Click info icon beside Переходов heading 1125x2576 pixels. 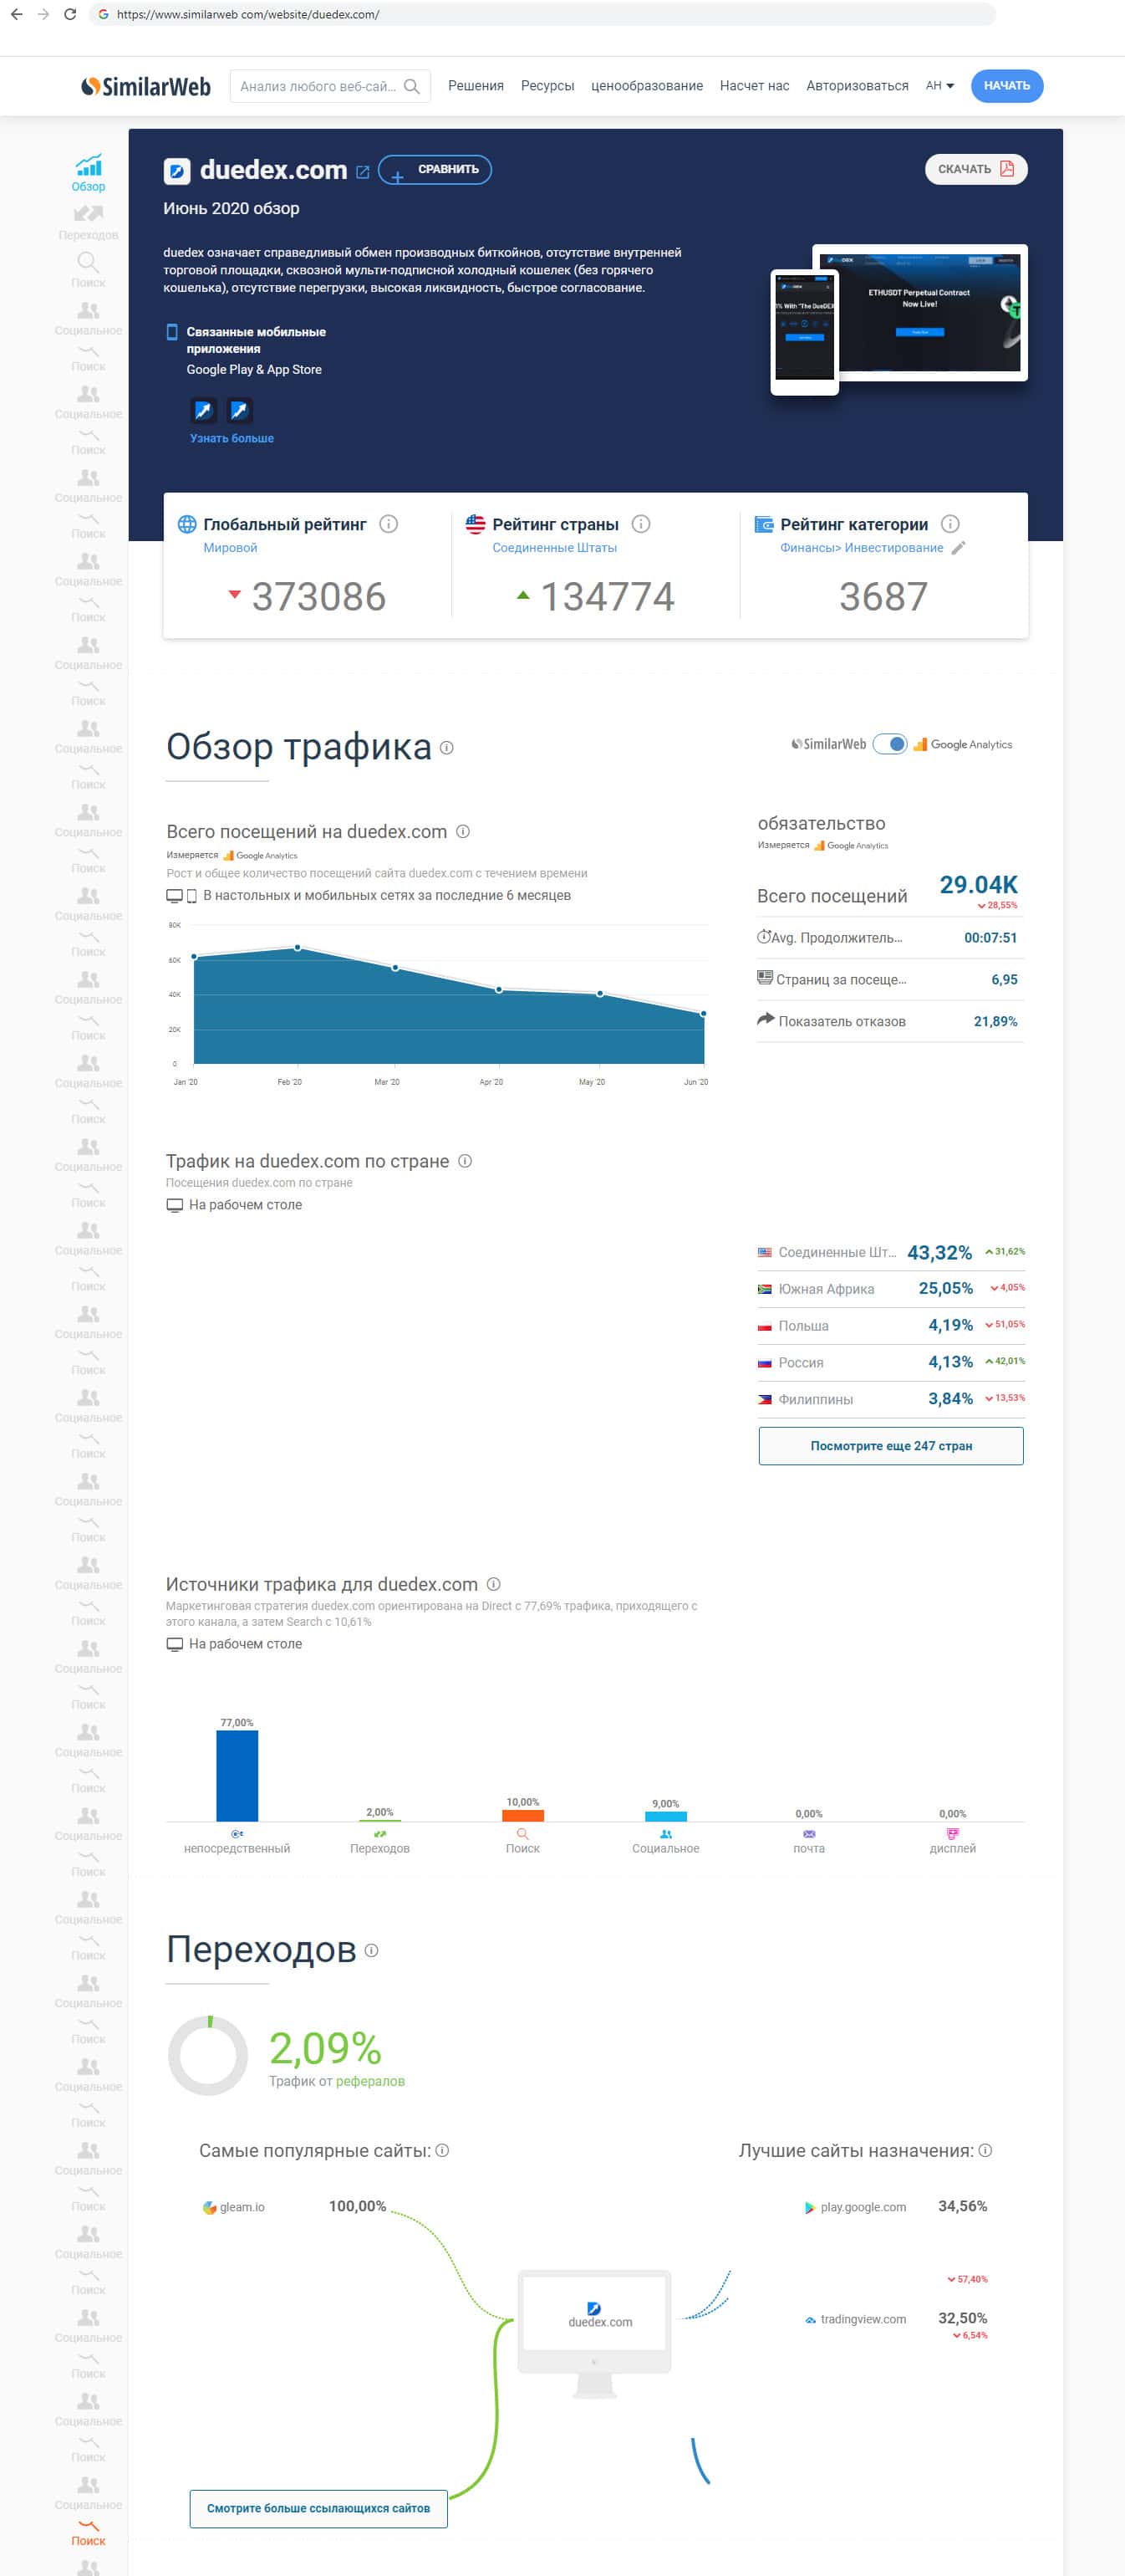pos(372,1951)
